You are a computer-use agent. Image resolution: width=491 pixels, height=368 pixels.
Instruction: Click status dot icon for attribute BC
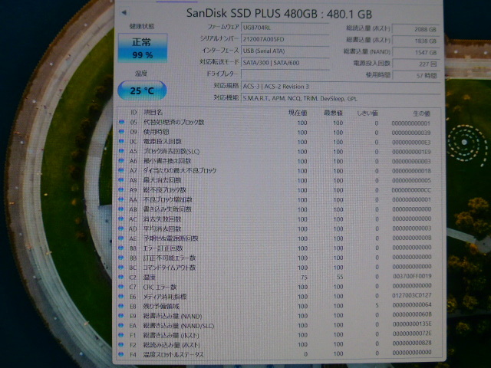121,268
